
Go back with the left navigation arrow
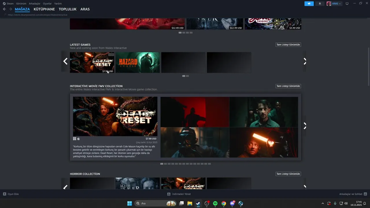pos(4,9)
